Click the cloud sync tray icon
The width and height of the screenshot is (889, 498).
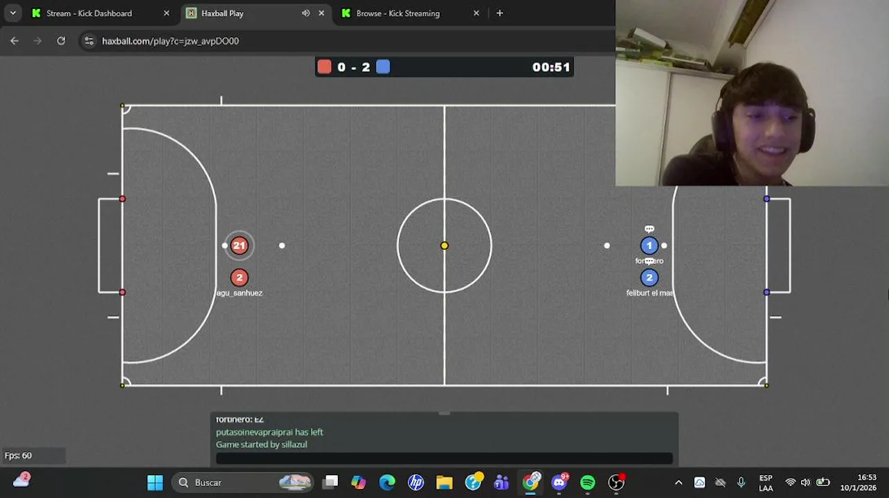coord(699,482)
